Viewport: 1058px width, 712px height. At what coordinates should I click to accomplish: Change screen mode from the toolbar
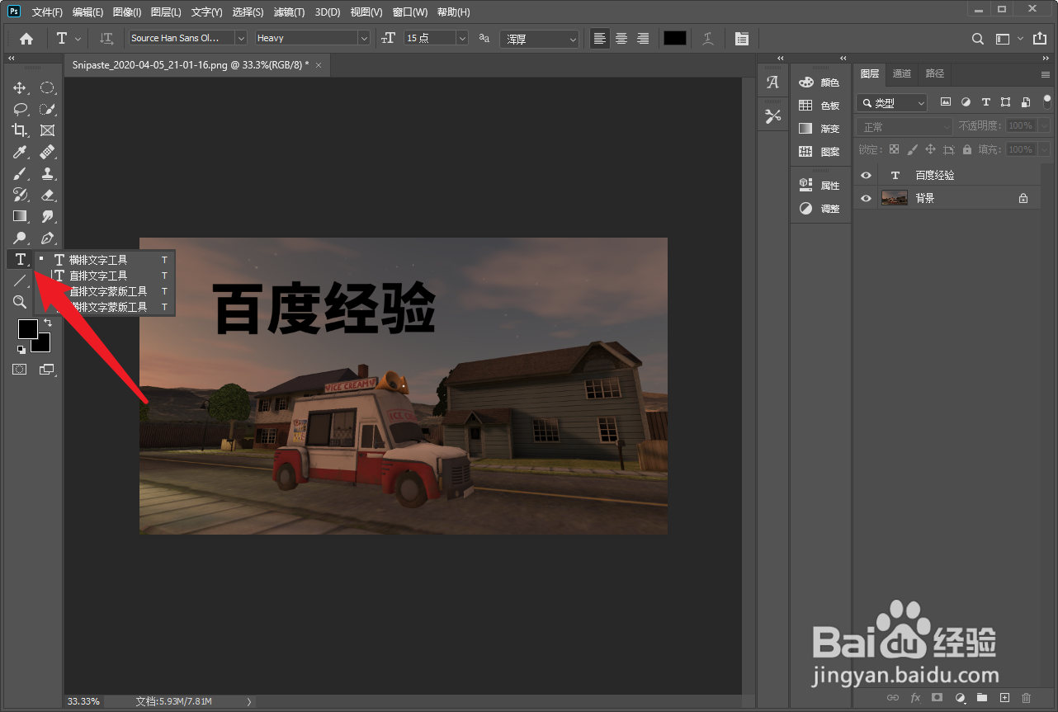coord(47,370)
